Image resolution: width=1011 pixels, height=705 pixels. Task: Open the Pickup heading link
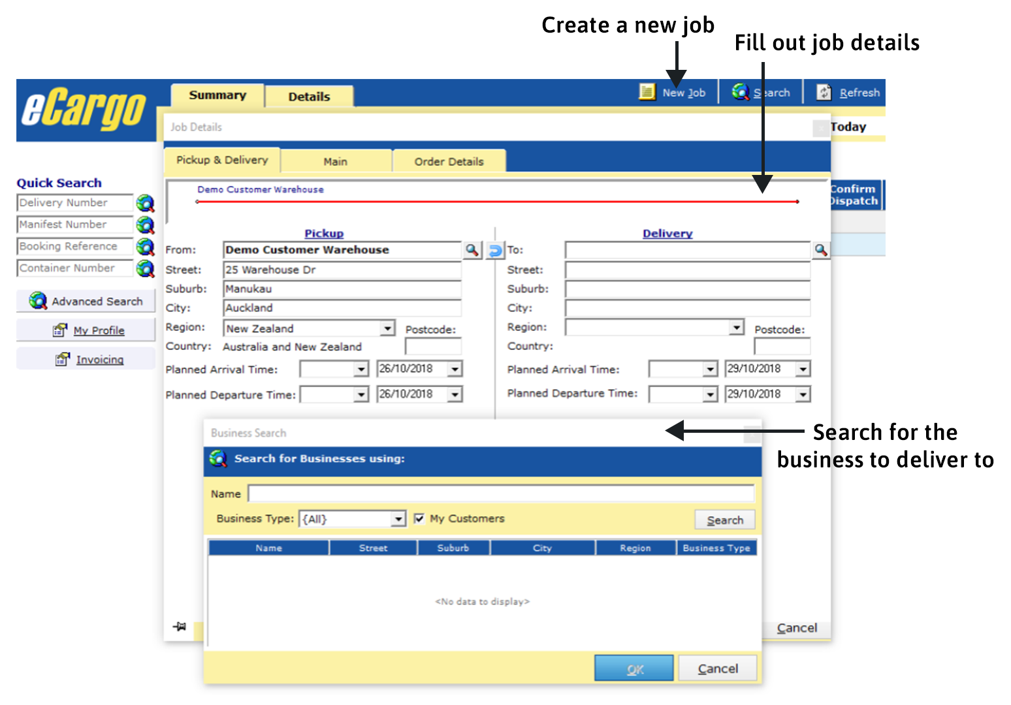pos(324,233)
